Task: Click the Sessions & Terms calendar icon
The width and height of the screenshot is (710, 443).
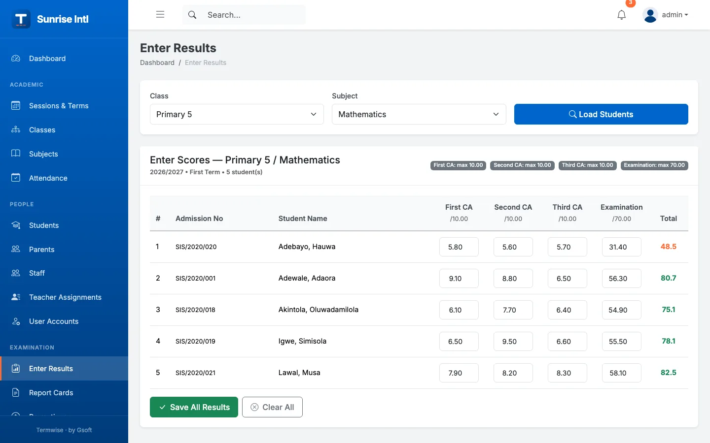Action: (16, 105)
